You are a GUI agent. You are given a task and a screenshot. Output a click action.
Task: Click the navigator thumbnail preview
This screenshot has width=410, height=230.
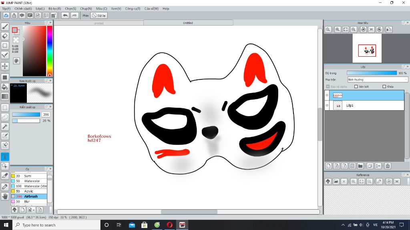pyautogui.click(x=367, y=48)
